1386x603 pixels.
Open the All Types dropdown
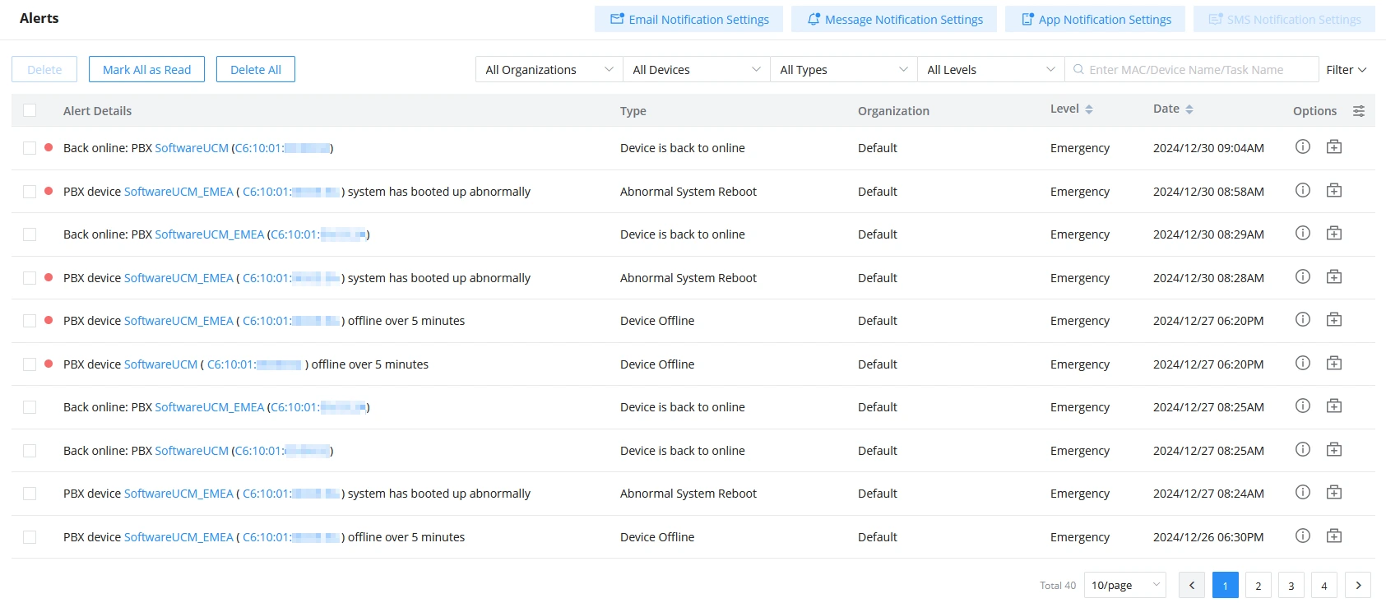pyautogui.click(x=843, y=70)
